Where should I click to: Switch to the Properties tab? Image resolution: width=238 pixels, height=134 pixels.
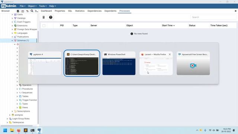pos(60,11)
